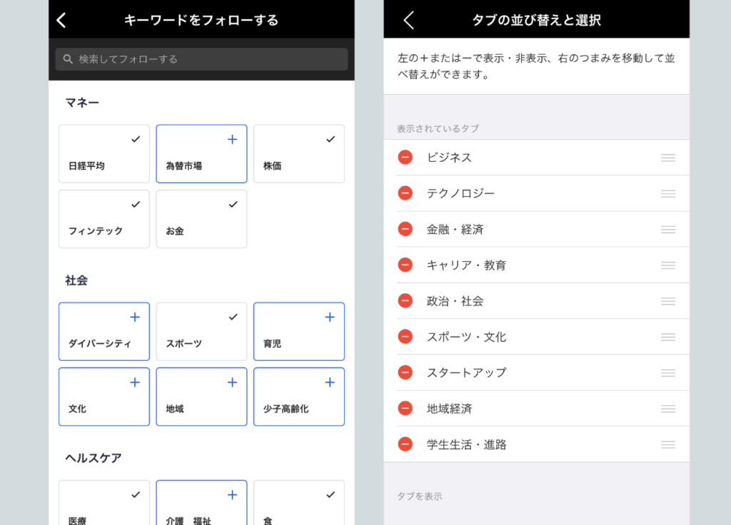Select the 金融・経済 tab label
The height and width of the screenshot is (525, 731).
click(x=455, y=229)
